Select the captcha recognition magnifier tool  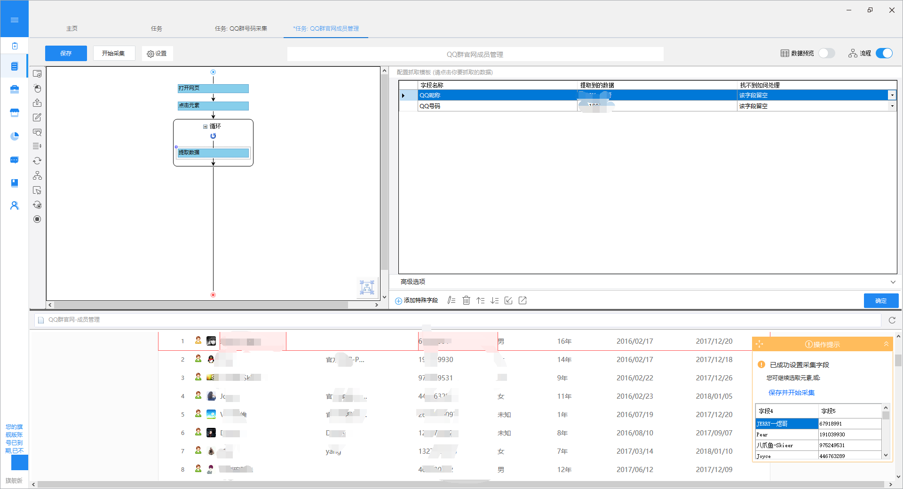(37, 132)
